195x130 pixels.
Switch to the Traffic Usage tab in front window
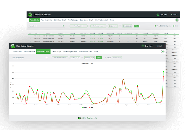pos(56,52)
